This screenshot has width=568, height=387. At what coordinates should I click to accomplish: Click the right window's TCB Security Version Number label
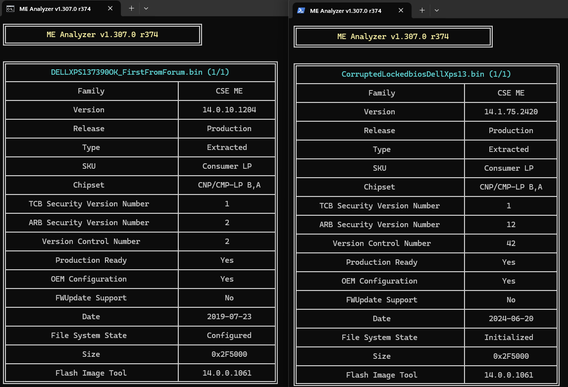pyautogui.click(x=379, y=206)
